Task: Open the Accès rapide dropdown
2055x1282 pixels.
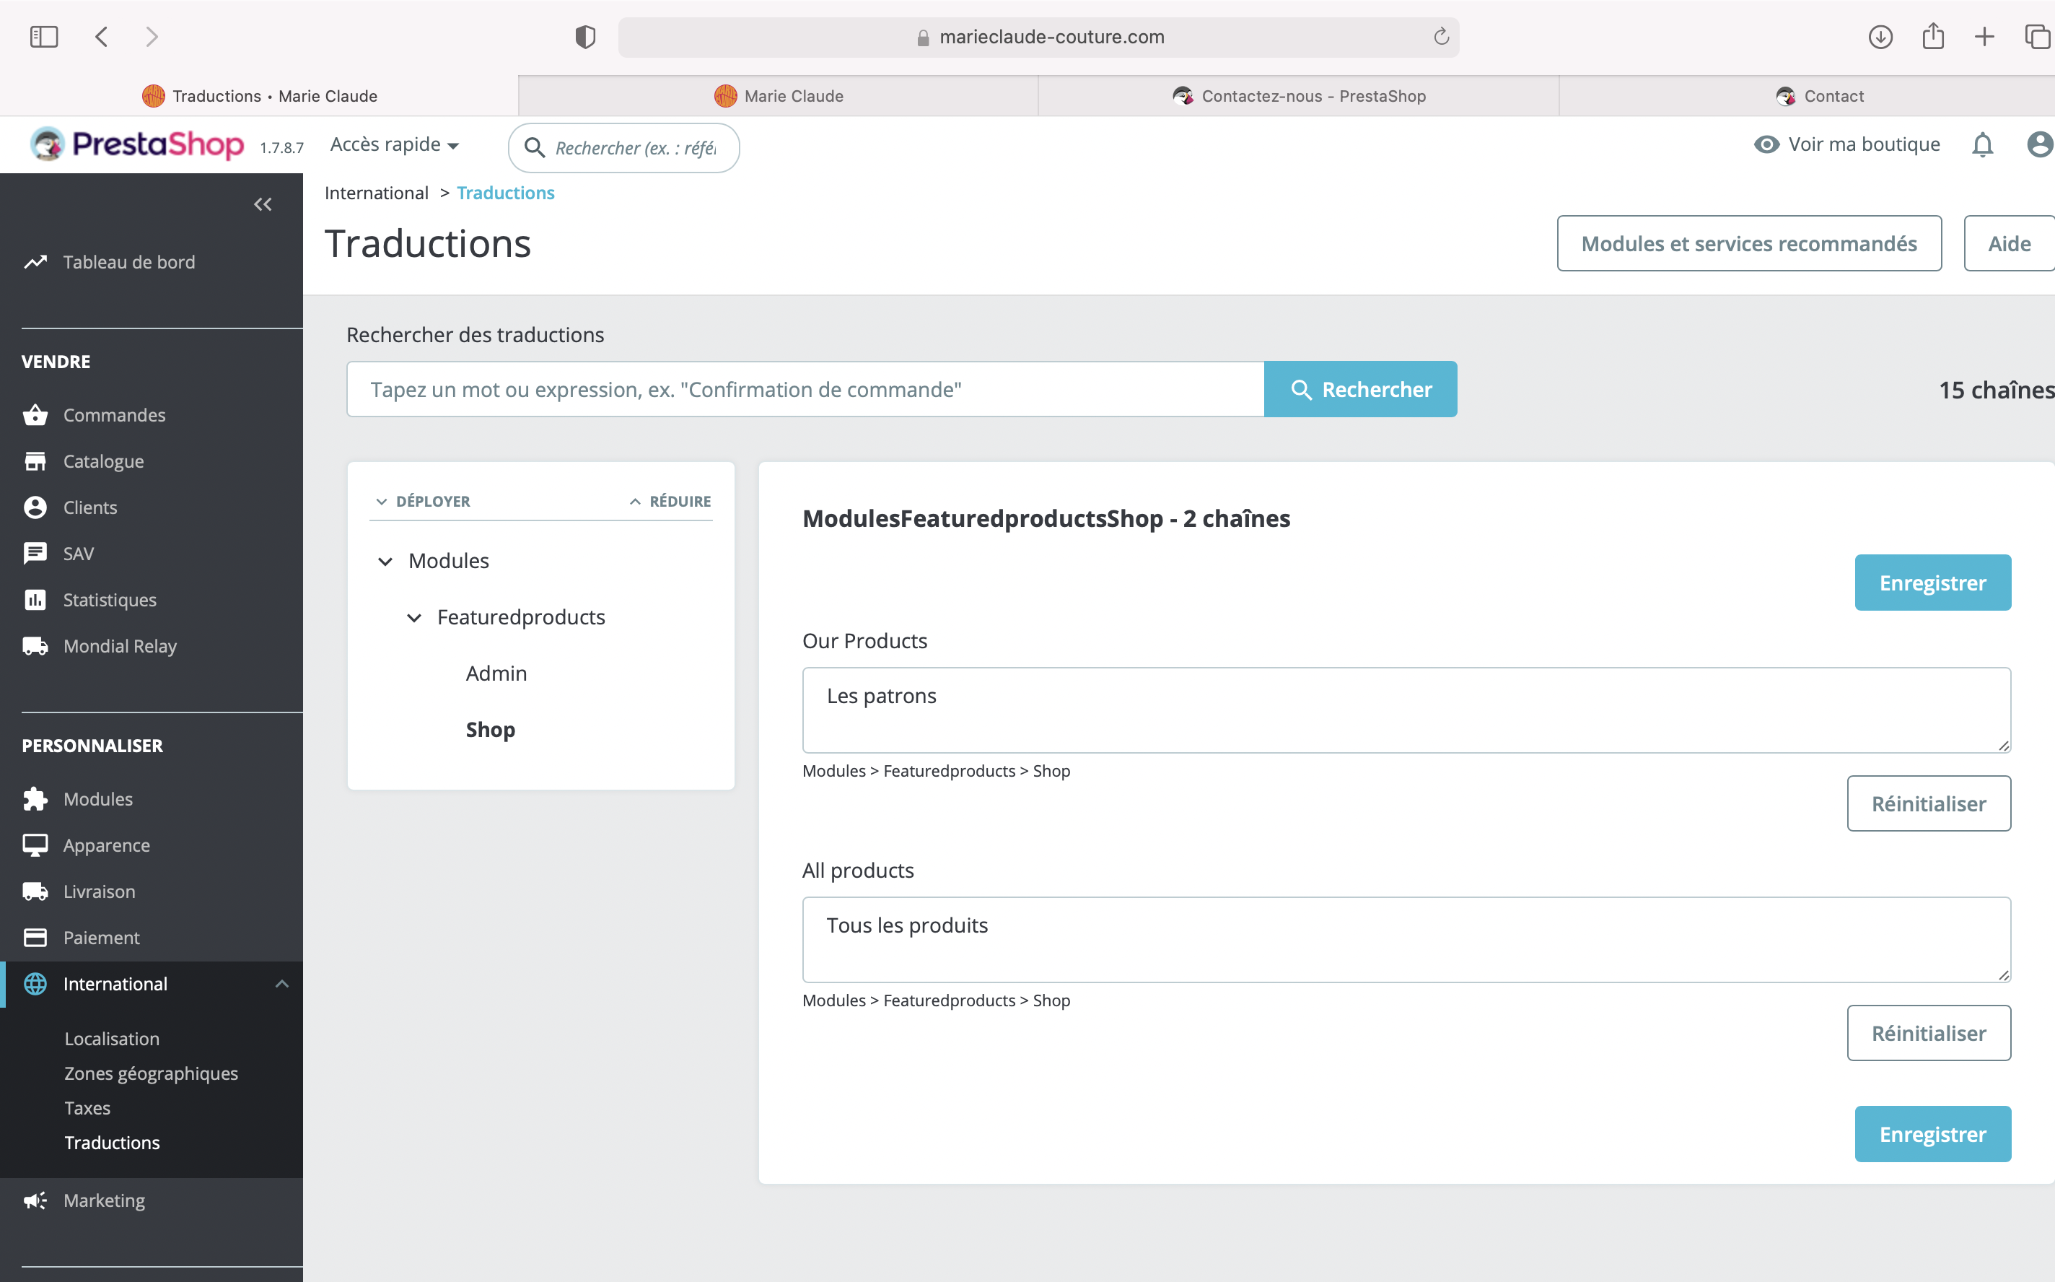Action: [x=394, y=145]
